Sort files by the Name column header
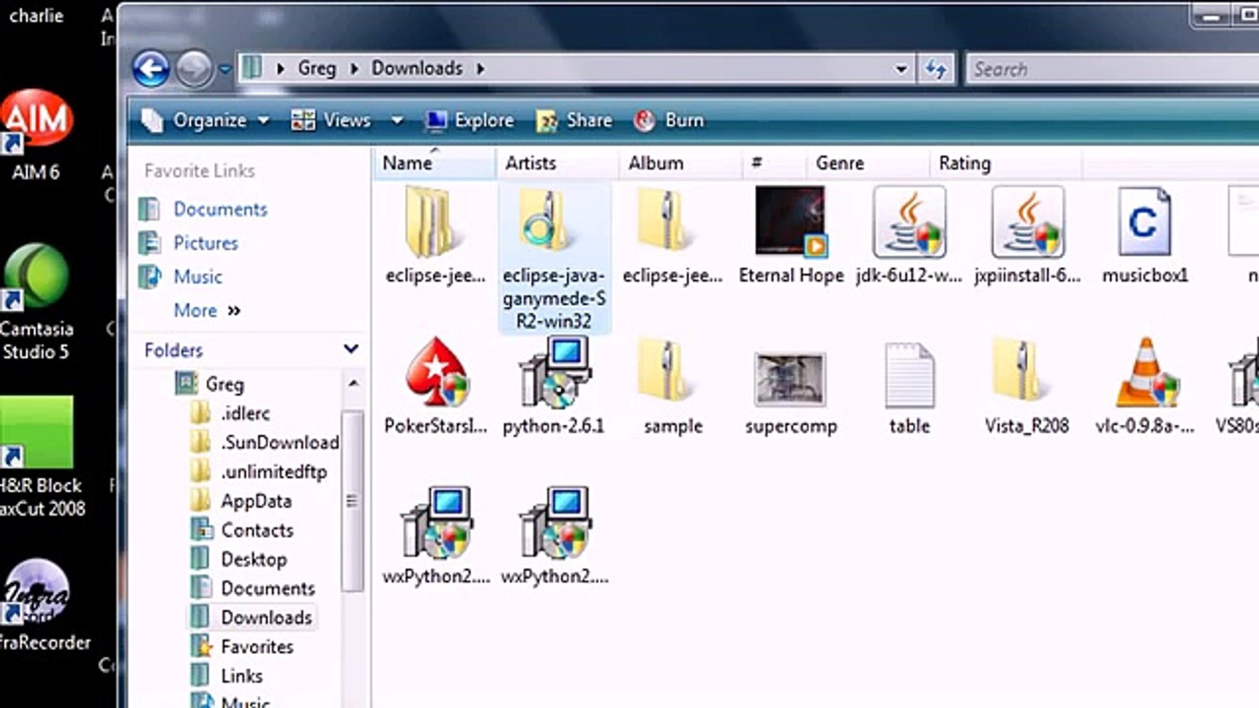 coord(407,163)
